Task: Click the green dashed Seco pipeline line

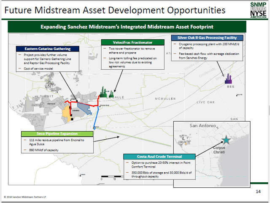Action: point(132,137)
